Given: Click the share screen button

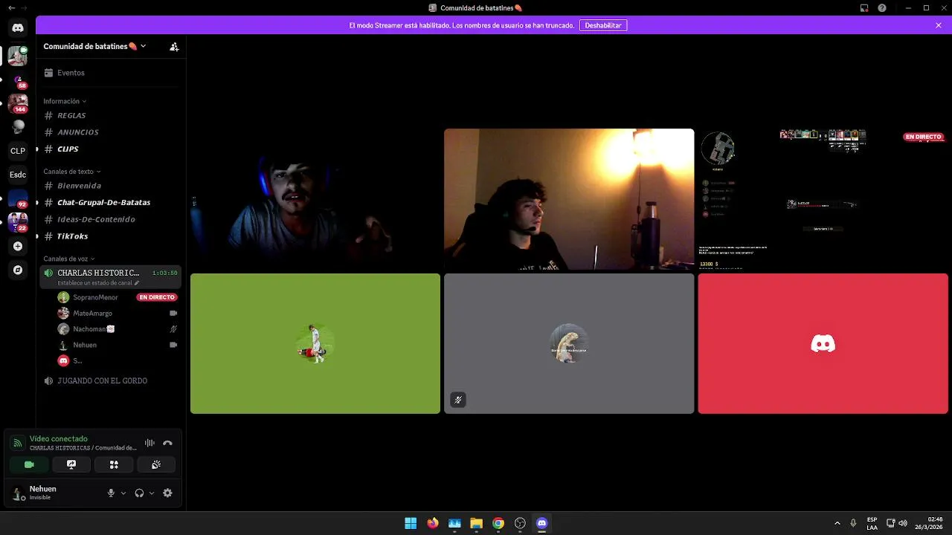Looking at the screenshot, I should coord(71,464).
